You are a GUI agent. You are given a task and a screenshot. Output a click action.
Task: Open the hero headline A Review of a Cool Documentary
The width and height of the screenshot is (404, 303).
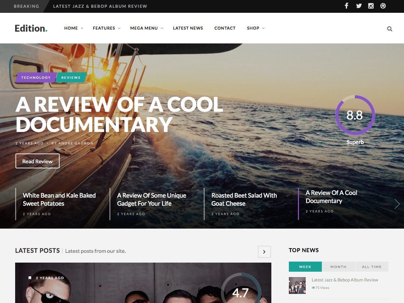(119, 114)
